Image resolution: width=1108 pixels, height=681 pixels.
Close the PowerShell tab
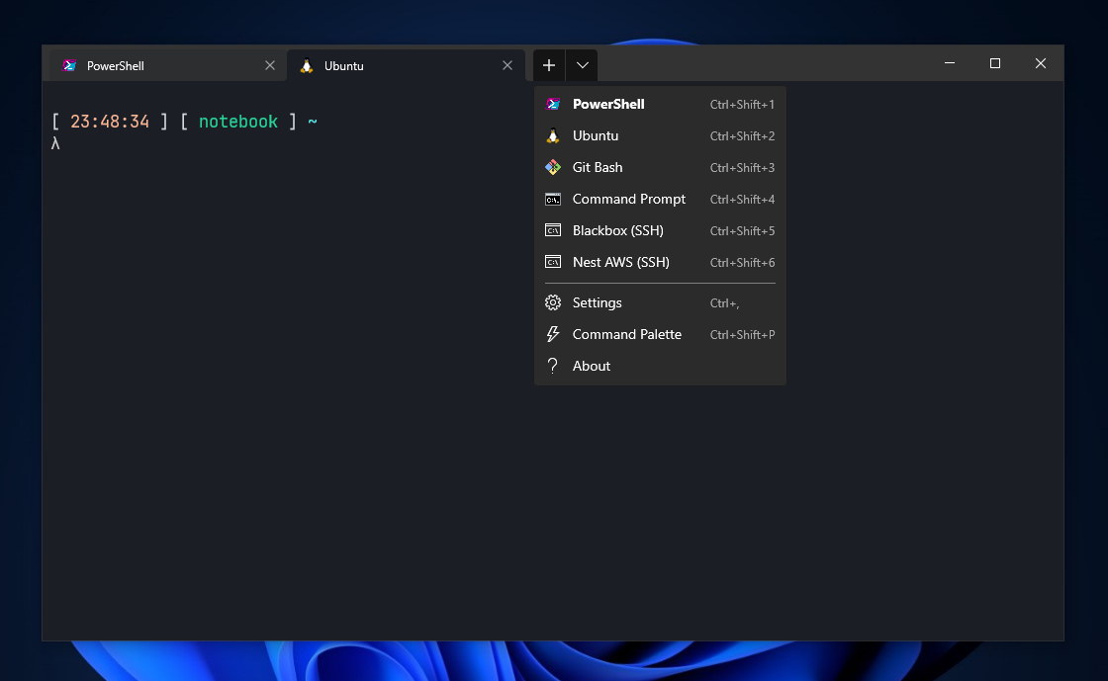pyautogui.click(x=270, y=65)
